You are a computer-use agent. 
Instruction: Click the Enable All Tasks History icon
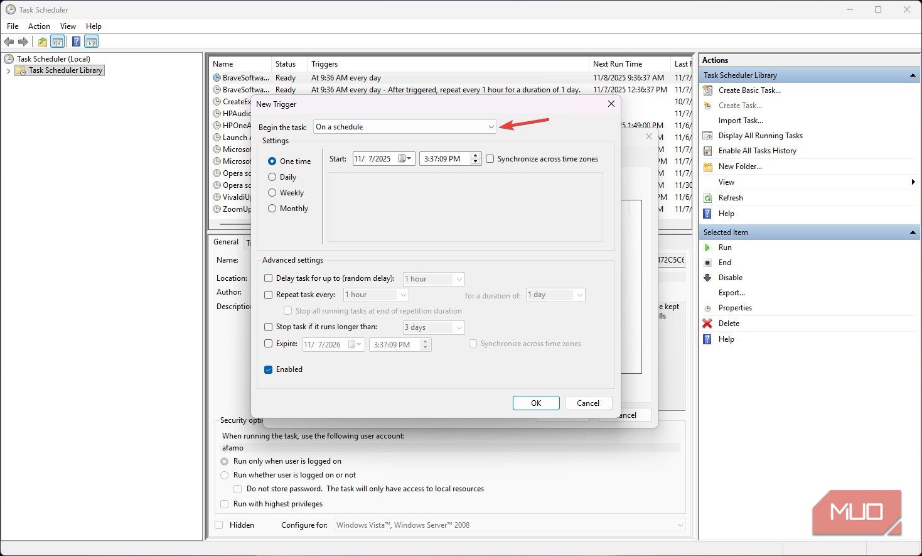click(x=707, y=151)
